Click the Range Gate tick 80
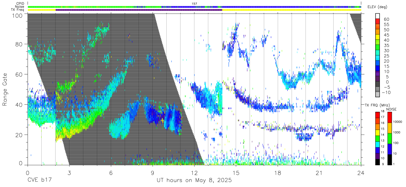Screen dimensions: 406x187 click(19, 44)
